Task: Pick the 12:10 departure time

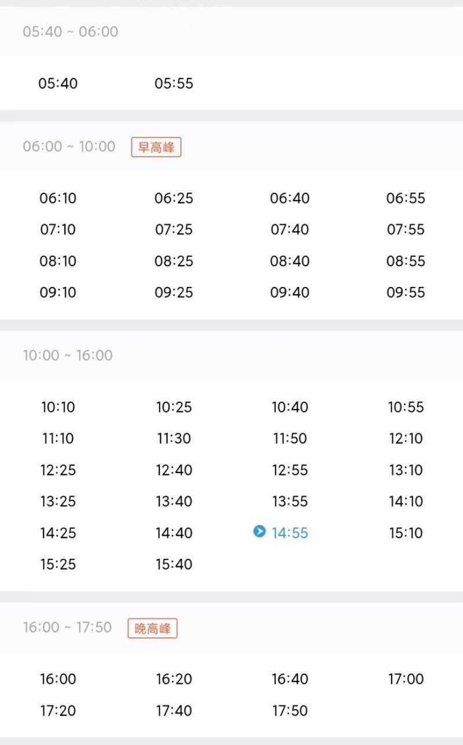Action: [x=406, y=438]
